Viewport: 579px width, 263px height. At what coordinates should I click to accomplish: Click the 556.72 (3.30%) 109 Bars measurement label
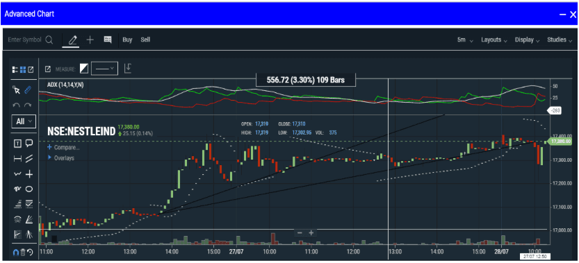(306, 80)
